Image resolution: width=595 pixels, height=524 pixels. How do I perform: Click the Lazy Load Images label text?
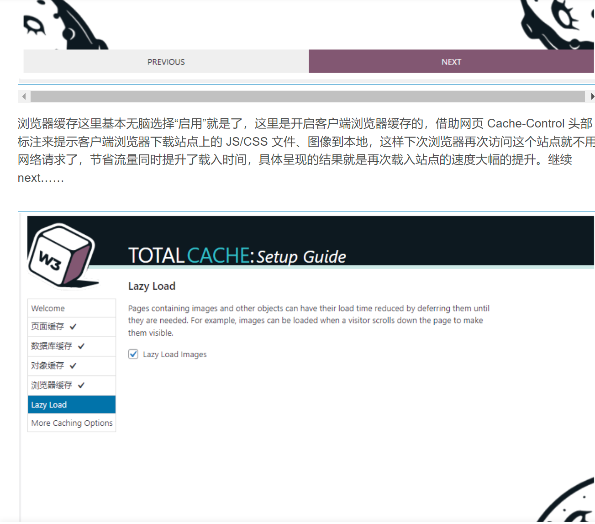[x=175, y=355]
